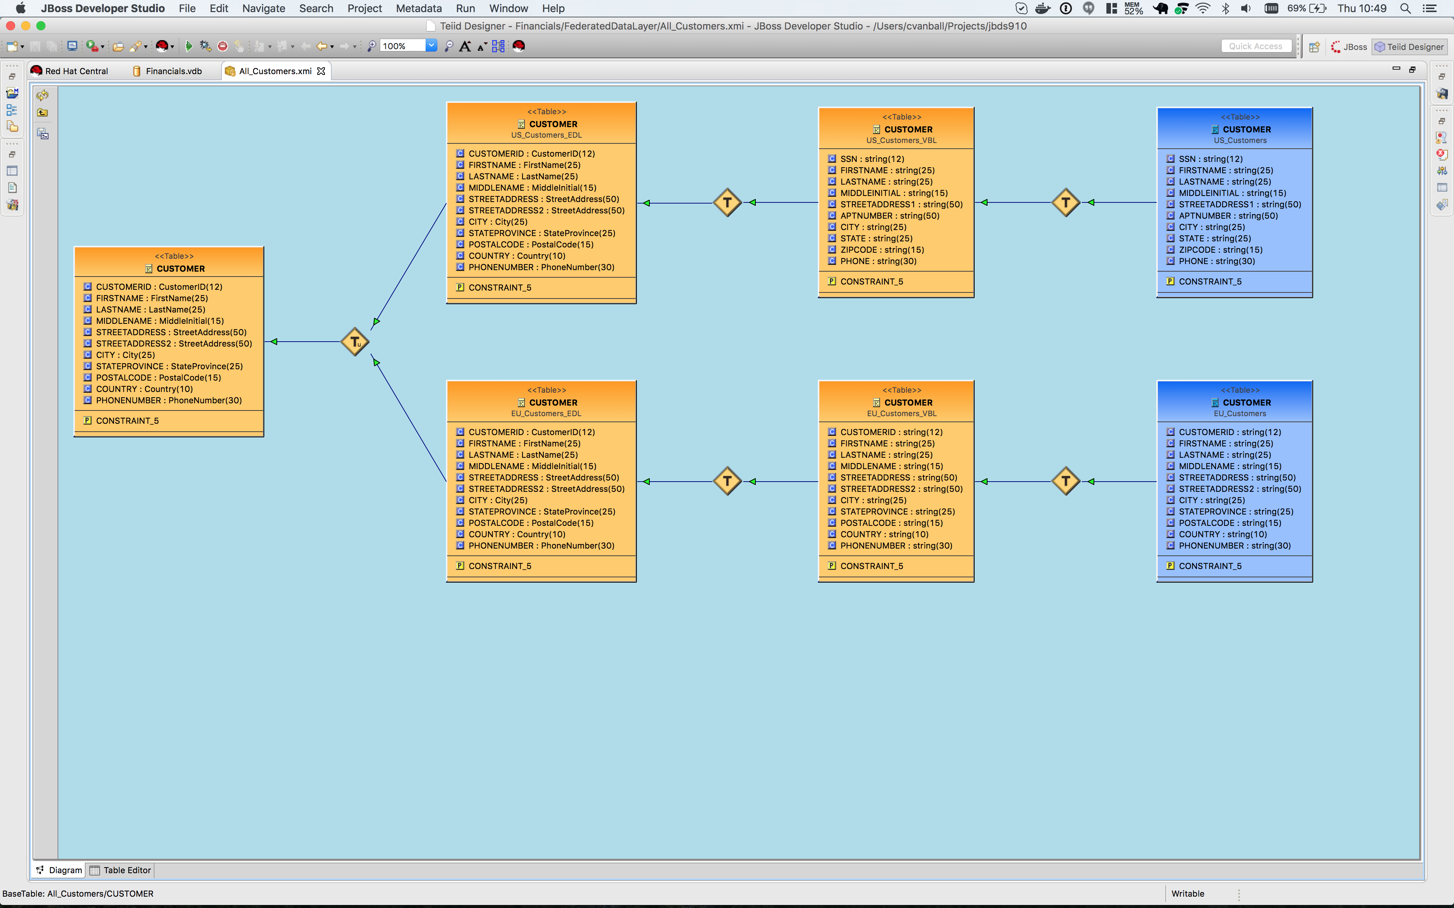1454x908 pixels.
Task: Click the up-folder navigation icon above the canvas
Action: coord(42,112)
